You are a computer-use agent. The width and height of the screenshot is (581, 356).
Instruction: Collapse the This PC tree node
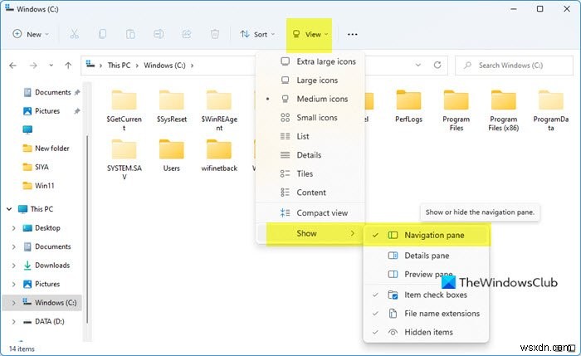coord(9,209)
